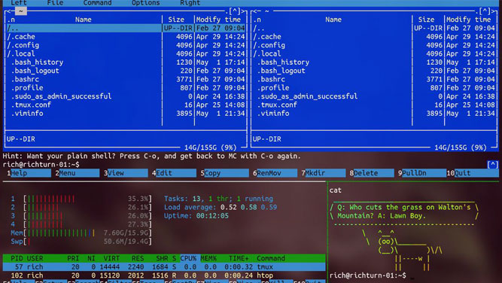Sort htop processes by the CPU% column
This screenshot has width=502, height=283.
click(188, 258)
